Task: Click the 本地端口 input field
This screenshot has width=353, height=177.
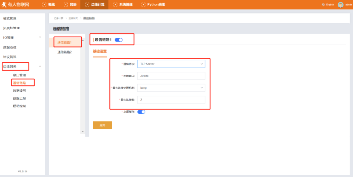Action: (x=171, y=76)
